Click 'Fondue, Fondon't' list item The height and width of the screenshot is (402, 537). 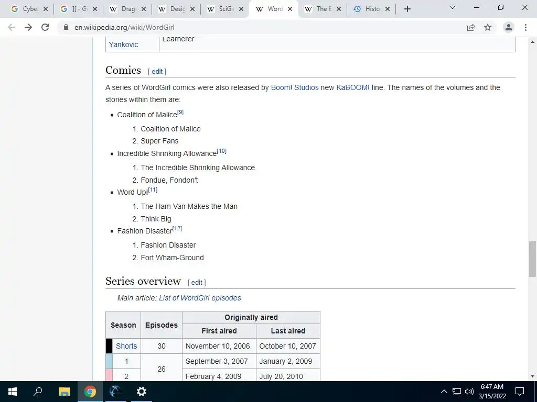(169, 180)
